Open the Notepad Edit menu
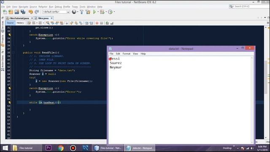270x152 pixels. tap(118, 54)
